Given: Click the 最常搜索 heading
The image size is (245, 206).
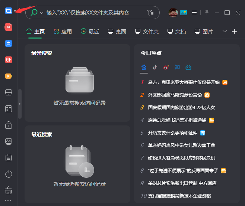Looking at the screenshot, I should tap(42, 53).
